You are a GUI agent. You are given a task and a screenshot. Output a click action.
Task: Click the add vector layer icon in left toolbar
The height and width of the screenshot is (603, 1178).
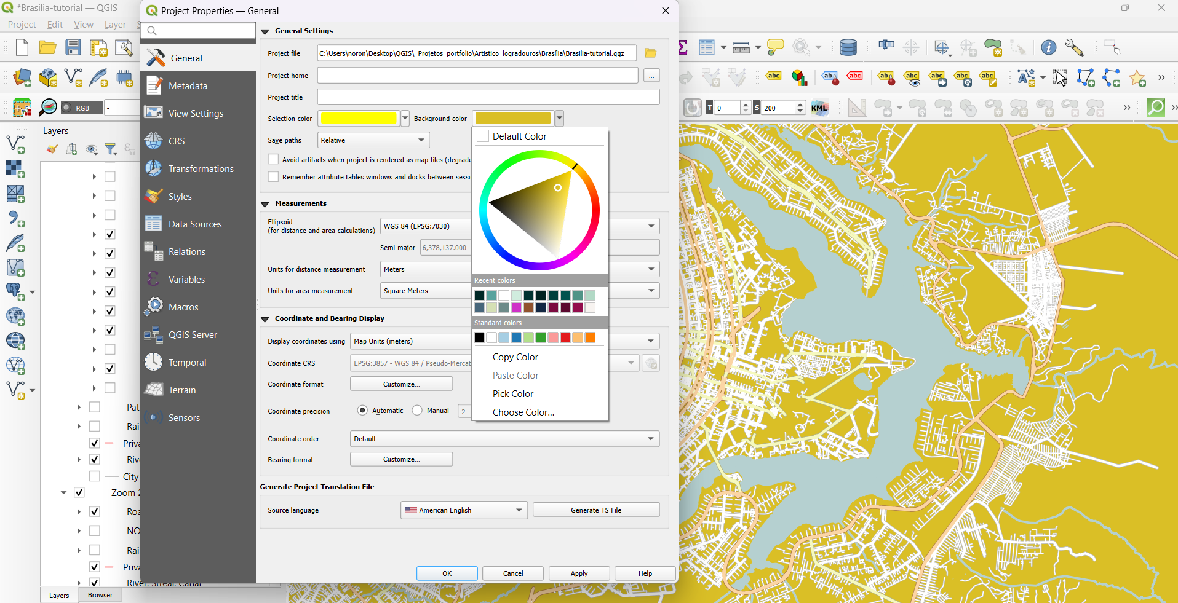pos(15,144)
